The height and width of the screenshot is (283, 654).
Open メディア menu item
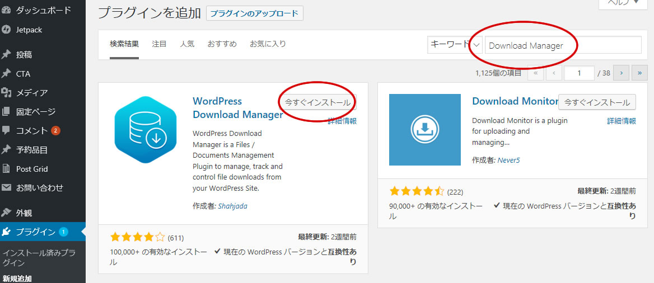click(32, 93)
